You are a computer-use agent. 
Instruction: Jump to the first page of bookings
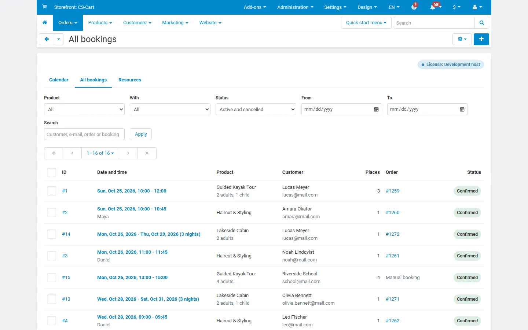pyautogui.click(x=54, y=153)
